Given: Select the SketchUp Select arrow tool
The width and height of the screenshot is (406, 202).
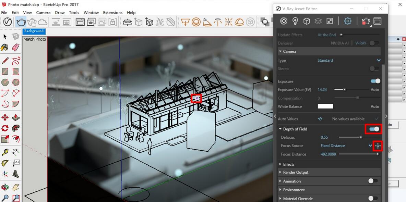Looking at the screenshot, I should coord(5,37).
